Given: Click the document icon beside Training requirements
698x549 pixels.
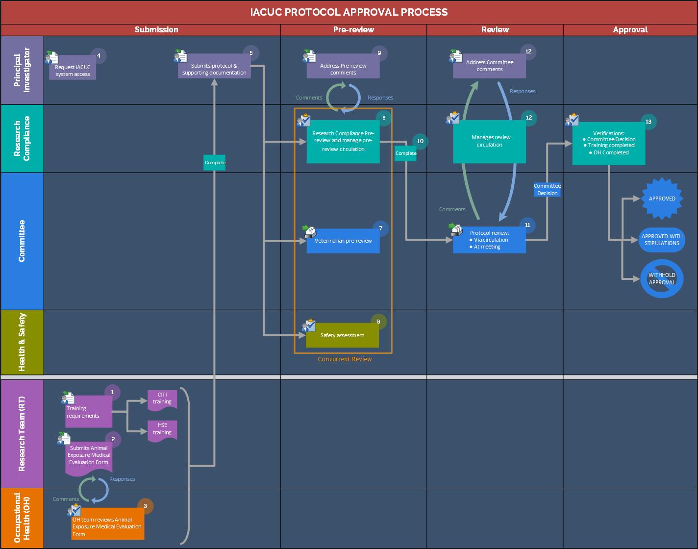Looking at the screenshot, I should coord(68,398).
